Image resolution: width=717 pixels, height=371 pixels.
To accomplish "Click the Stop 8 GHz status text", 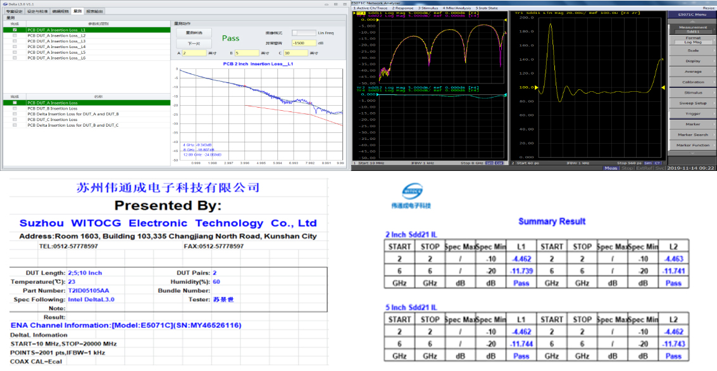I will (471, 163).
